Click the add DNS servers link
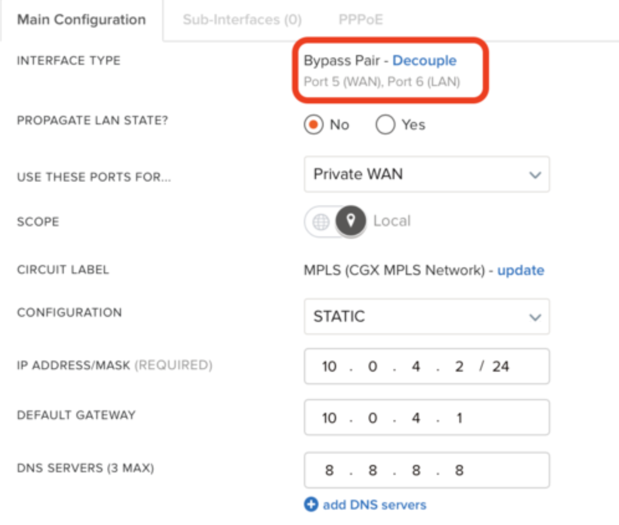 [x=374, y=505]
